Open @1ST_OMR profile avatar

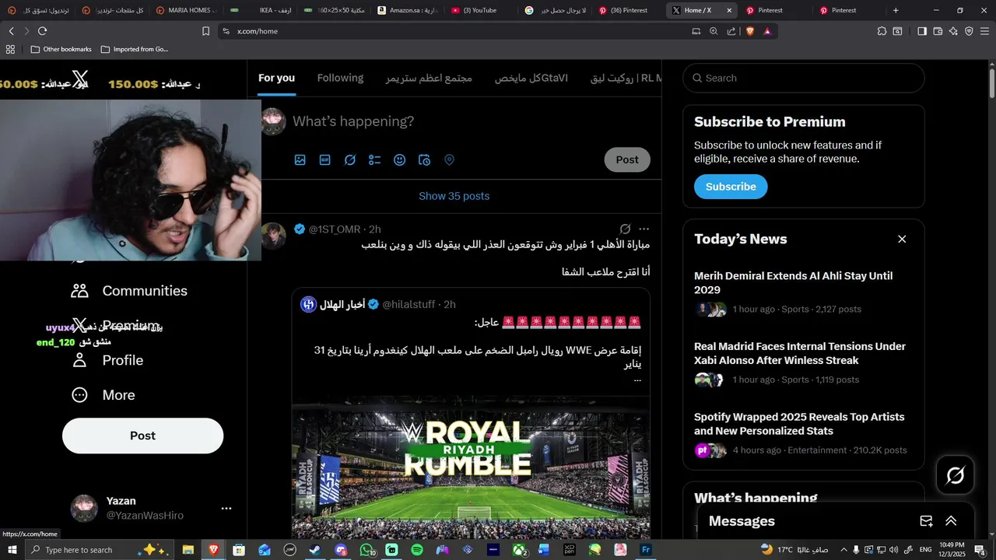tap(273, 235)
